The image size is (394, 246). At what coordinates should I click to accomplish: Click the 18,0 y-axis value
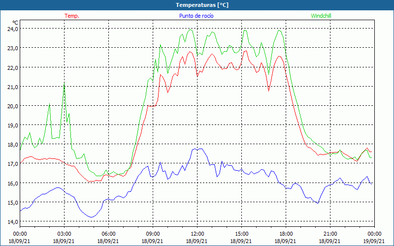[13, 144]
